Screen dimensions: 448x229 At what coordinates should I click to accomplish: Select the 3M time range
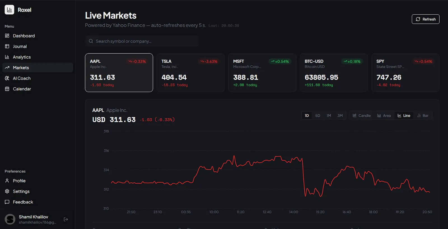point(340,116)
